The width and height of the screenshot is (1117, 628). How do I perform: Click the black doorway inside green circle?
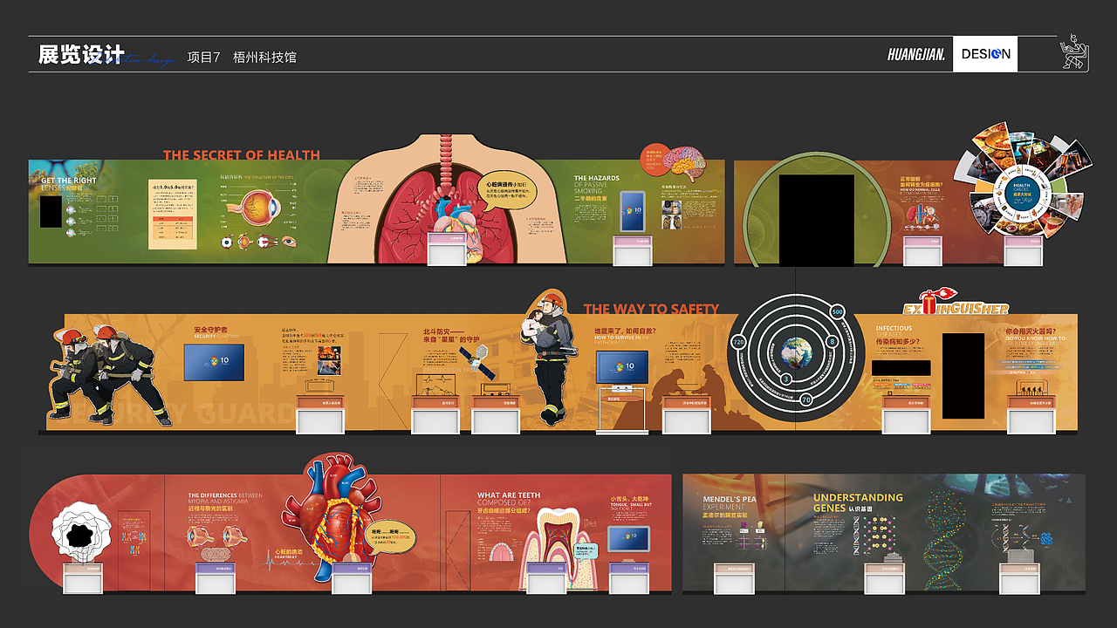816,219
